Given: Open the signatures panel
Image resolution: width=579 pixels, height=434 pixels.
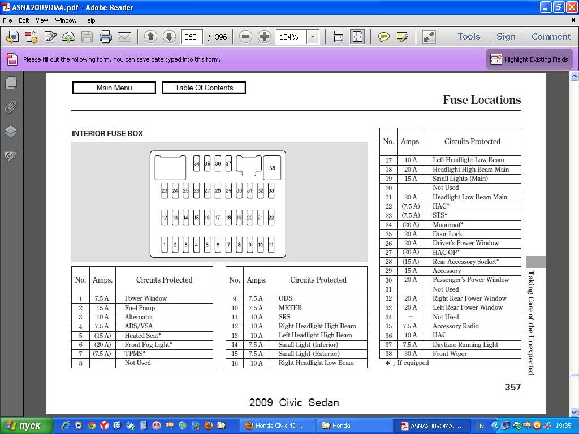Looking at the screenshot, I should (11, 156).
